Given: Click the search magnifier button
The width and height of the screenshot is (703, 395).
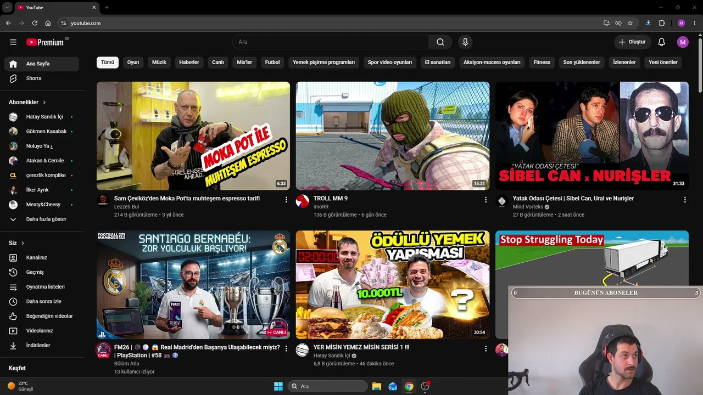Looking at the screenshot, I should (440, 42).
